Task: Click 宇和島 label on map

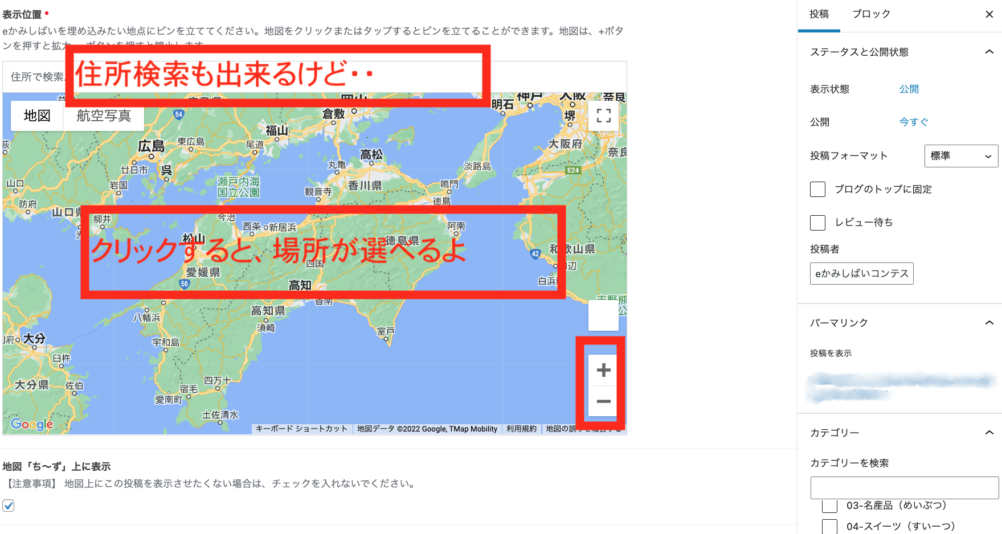Action: coord(166,342)
